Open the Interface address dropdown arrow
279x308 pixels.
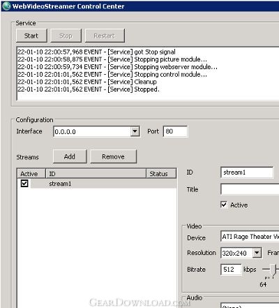coord(135,131)
